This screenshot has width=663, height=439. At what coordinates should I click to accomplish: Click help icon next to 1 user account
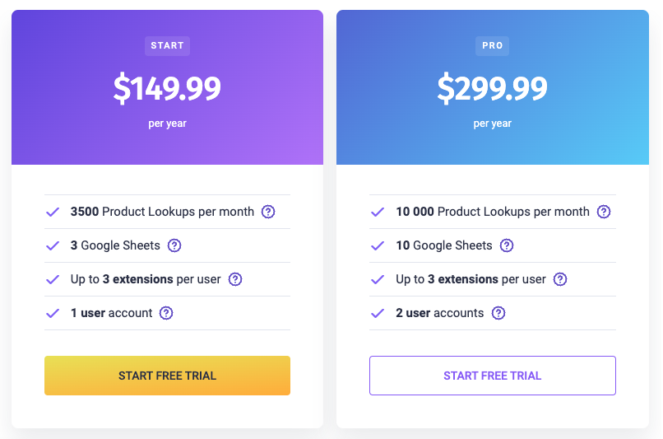tap(166, 313)
